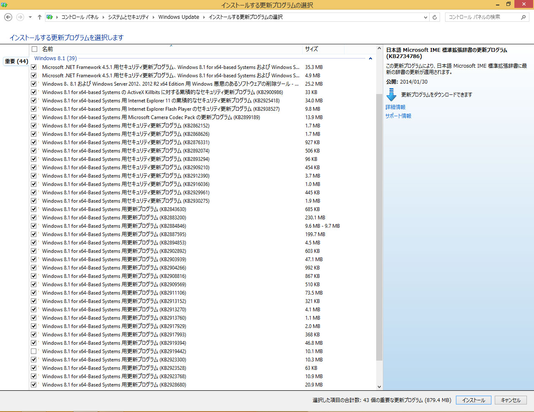Click the Refresh button in address bar
Screen dimensions: 534x412
(x=435, y=17)
